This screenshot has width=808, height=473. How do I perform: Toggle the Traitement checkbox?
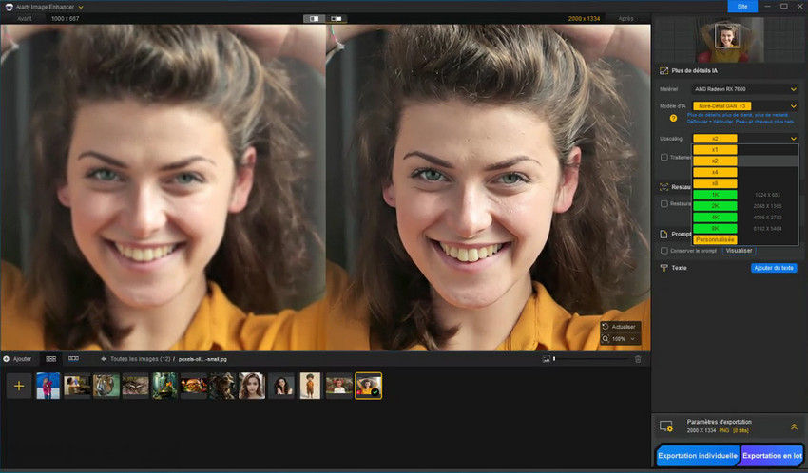[x=664, y=157]
